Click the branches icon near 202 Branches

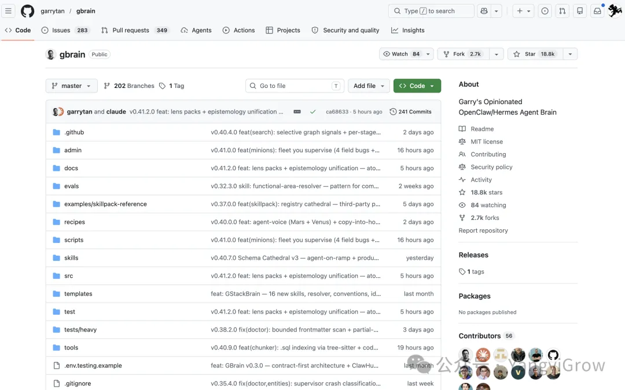point(107,86)
